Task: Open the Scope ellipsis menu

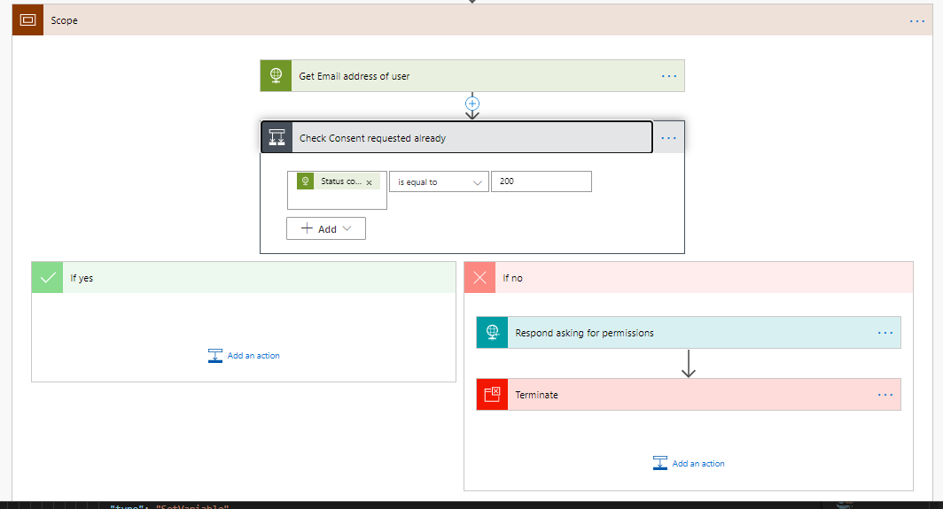Action: click(x=916, y=20)
